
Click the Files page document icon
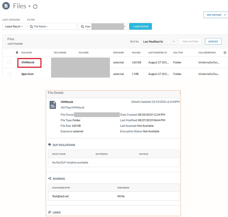coord(6,6)
